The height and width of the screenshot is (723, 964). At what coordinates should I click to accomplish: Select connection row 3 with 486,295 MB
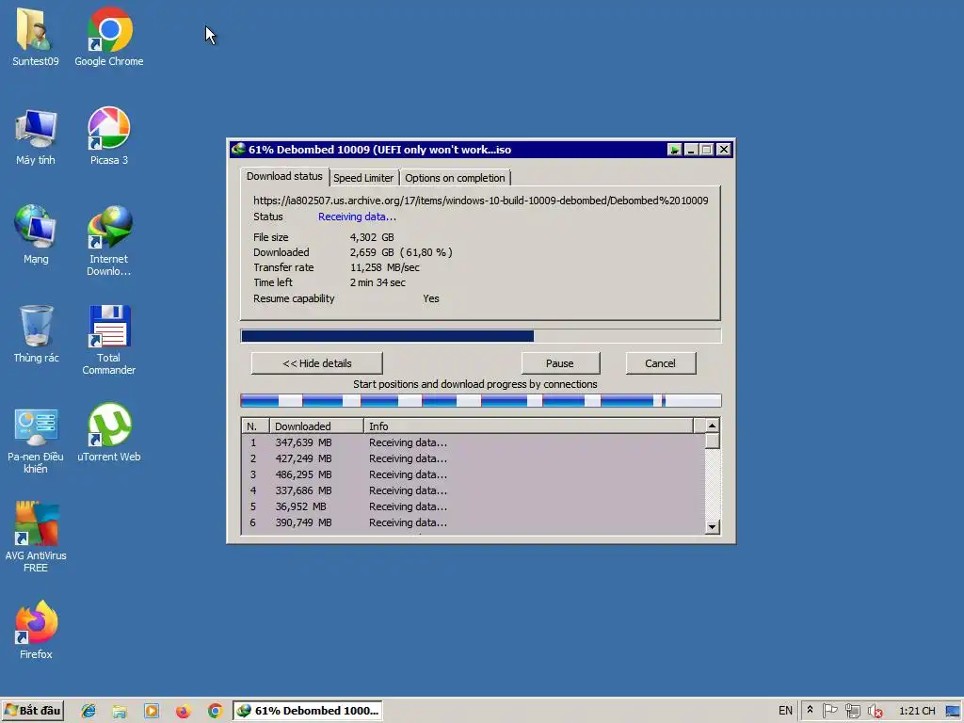(x=473, y=474)
